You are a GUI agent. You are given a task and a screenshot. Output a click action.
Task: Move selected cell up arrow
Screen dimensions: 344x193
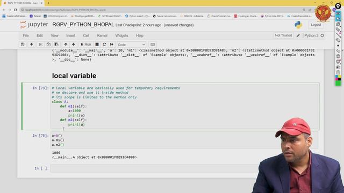(66, 44)
